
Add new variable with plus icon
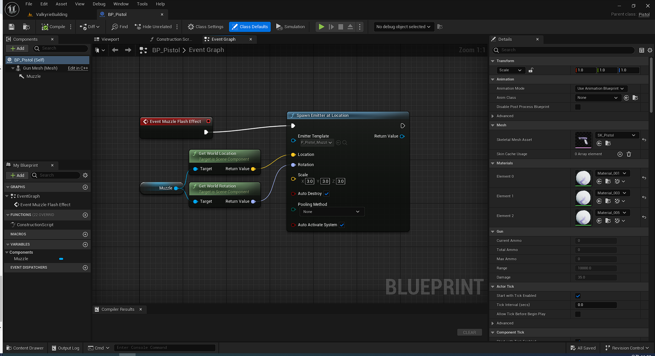[85, 245]
